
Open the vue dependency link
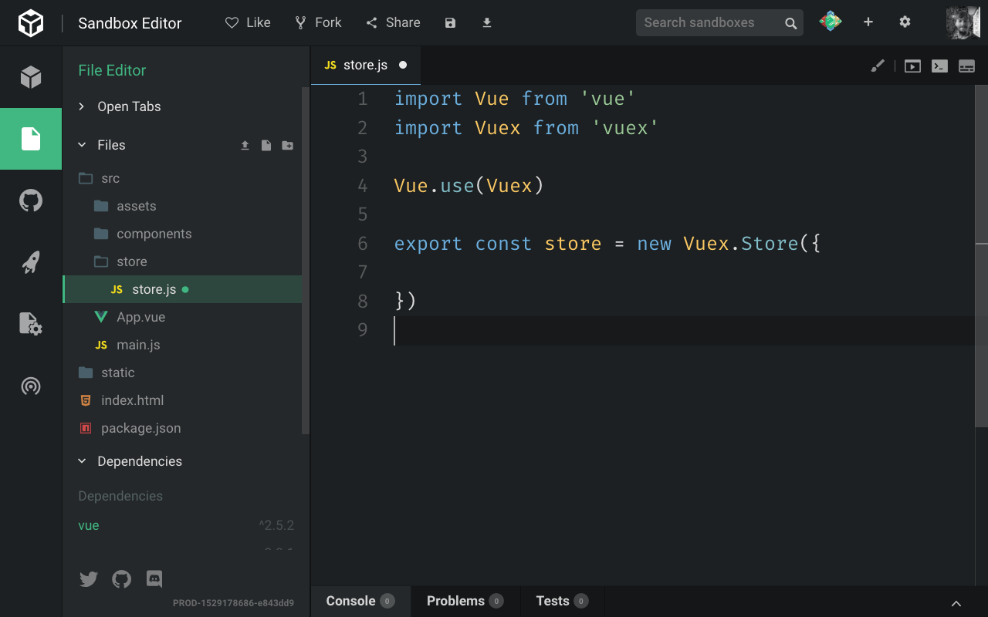coord(88,525)
